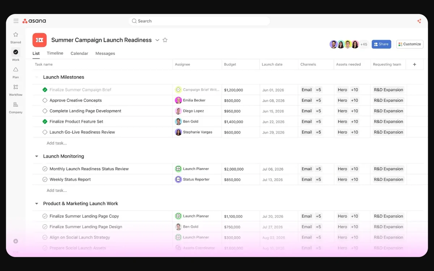434x271 pixels.
Task: Click the Assignee column header
Action: pyautogui.click(x=182, y=64)
